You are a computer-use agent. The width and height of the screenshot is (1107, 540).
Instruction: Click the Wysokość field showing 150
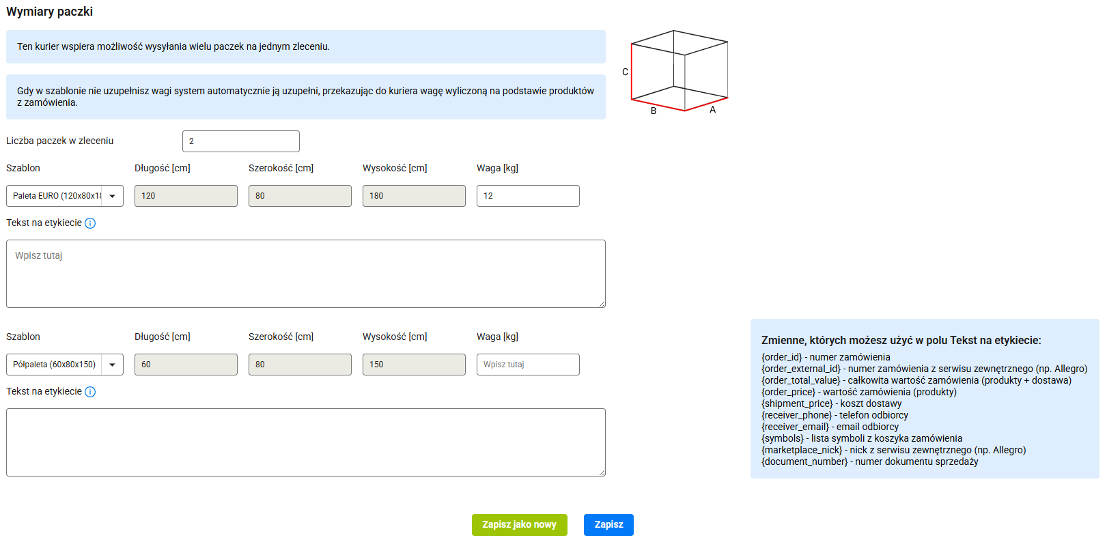(414, 365)
